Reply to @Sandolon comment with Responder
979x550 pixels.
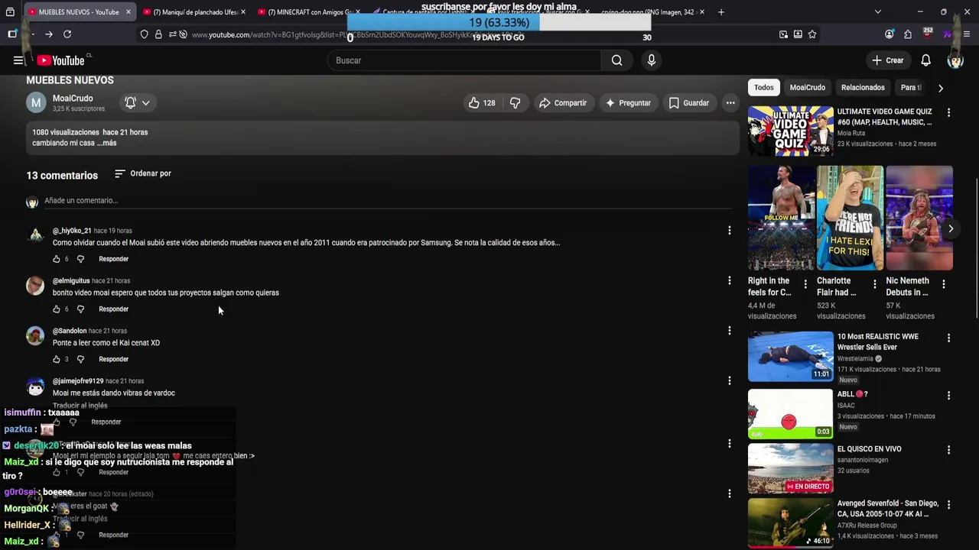pos(113,359)
